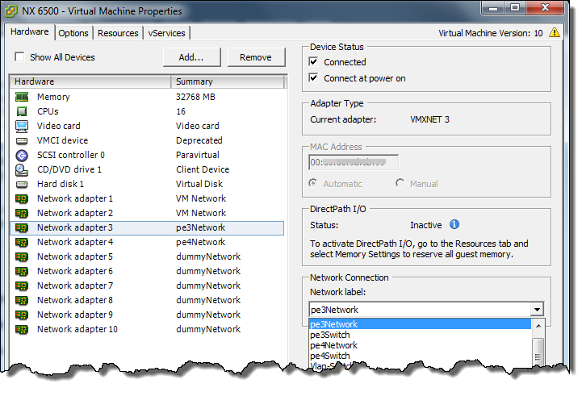The width and height of the screenshot is (582, 396).
Task: Toggle the Show All Devices checkbox
Action: 19,56
